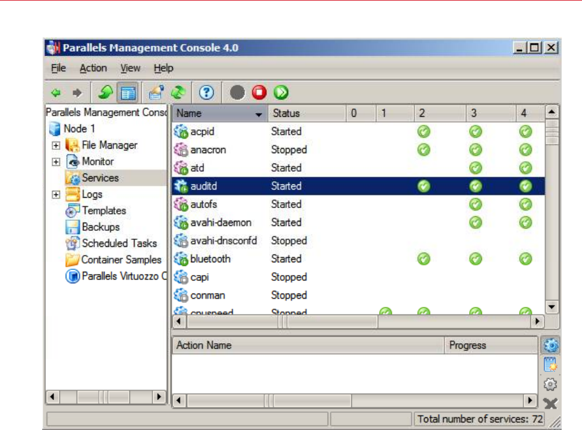Viewport: 582px width, 430px height.
Task: Toggle avahi-daemon runlevel 4 checkmark
Action: (525, 223)
